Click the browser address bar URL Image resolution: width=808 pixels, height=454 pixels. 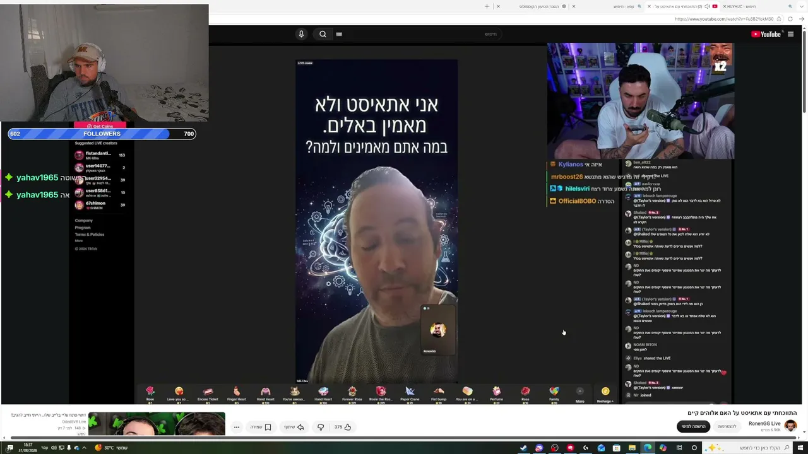[x=724, y=19]
